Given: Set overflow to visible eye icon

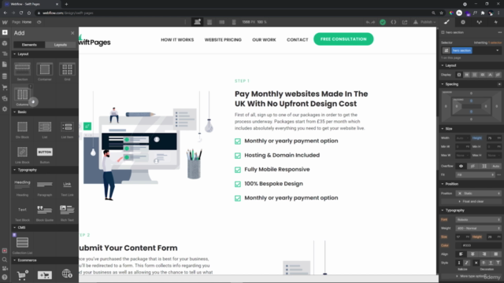Looking at the screenshot, I should (461, 166).
